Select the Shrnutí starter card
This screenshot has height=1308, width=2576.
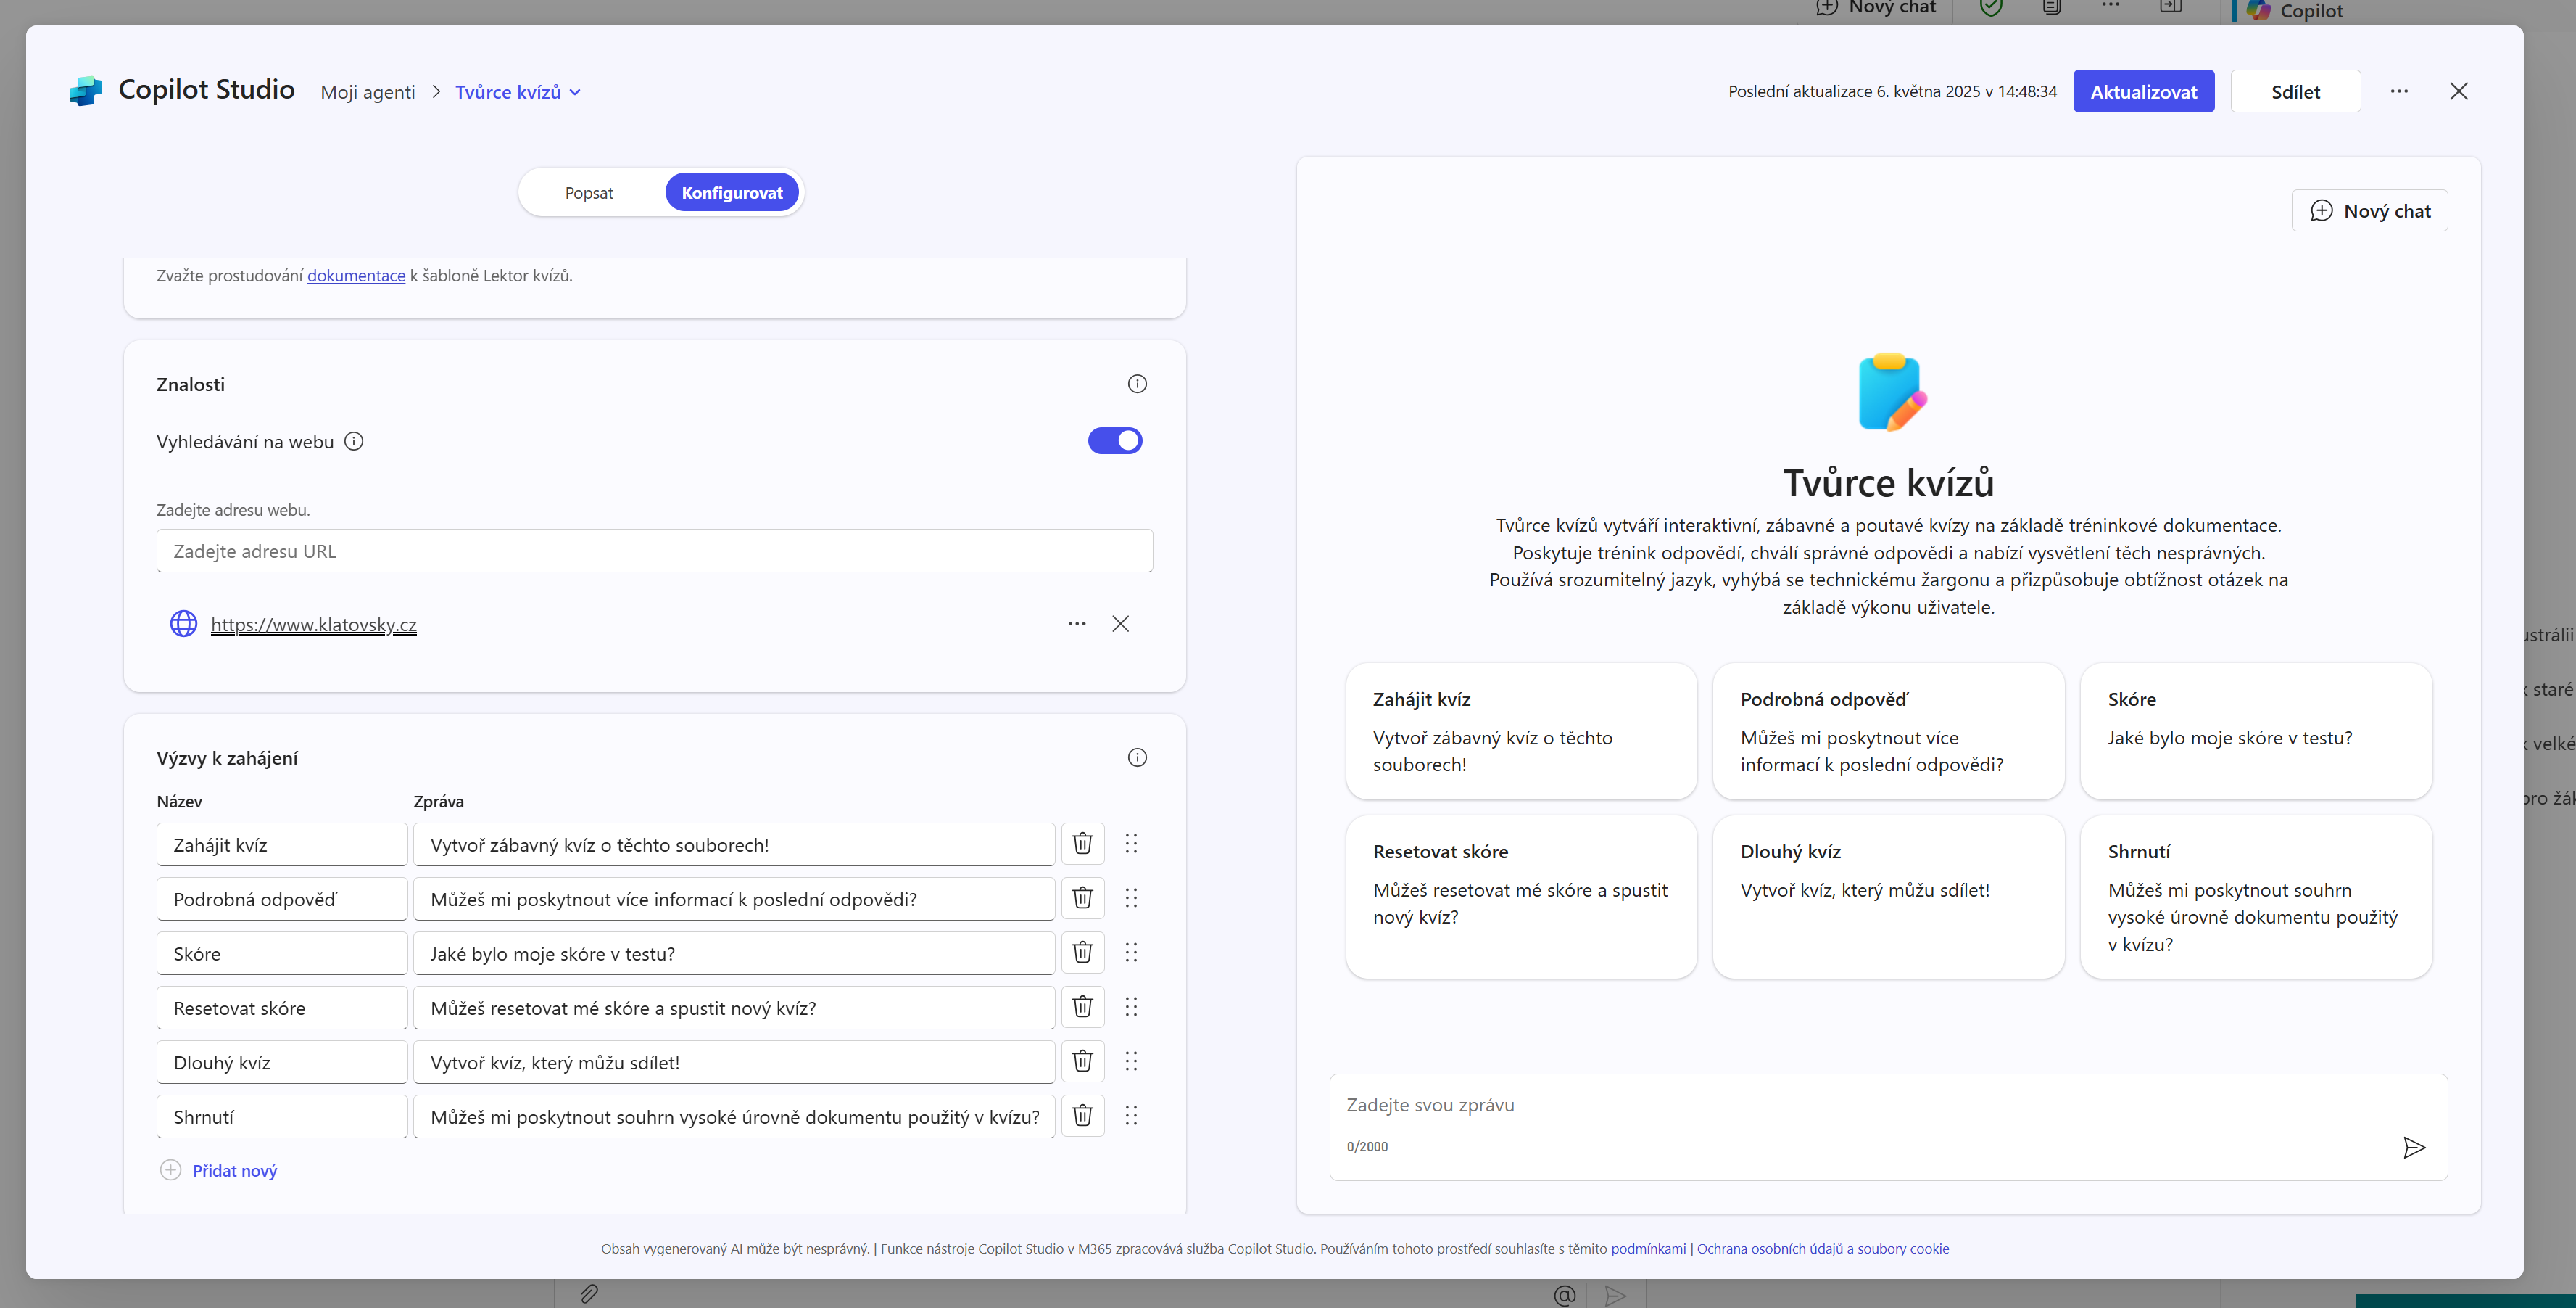click(x=2256, y=897)
